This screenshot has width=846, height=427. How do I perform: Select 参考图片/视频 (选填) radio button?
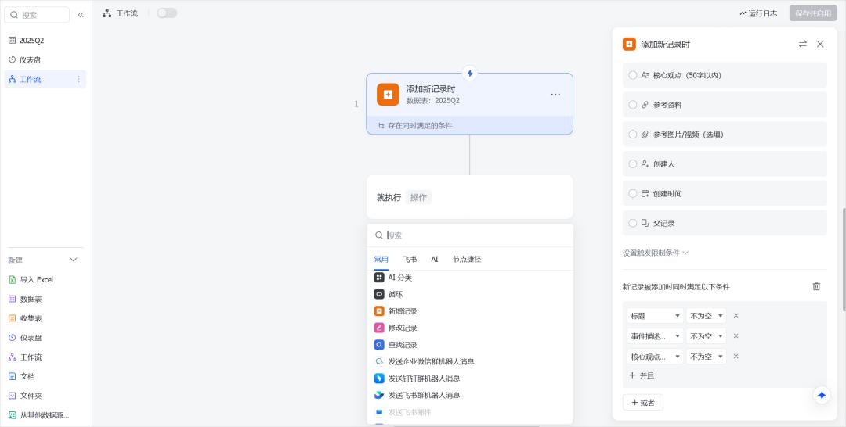coord(633,135)
